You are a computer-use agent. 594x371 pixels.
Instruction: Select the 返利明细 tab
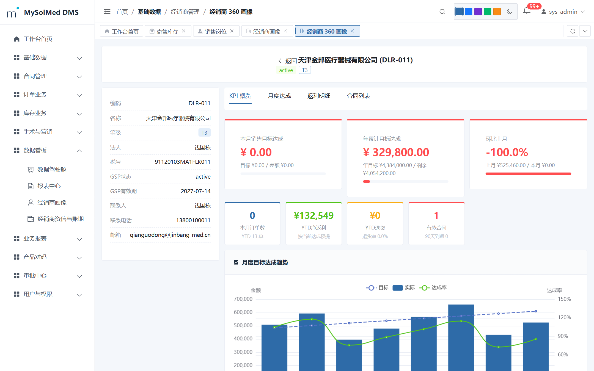click(319, 96)
